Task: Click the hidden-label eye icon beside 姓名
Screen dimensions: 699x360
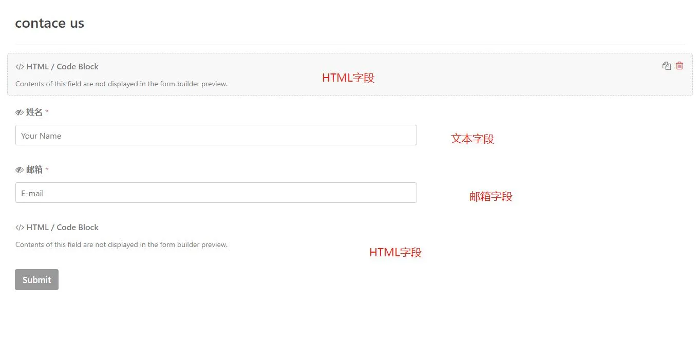Action: click(20, 112)
